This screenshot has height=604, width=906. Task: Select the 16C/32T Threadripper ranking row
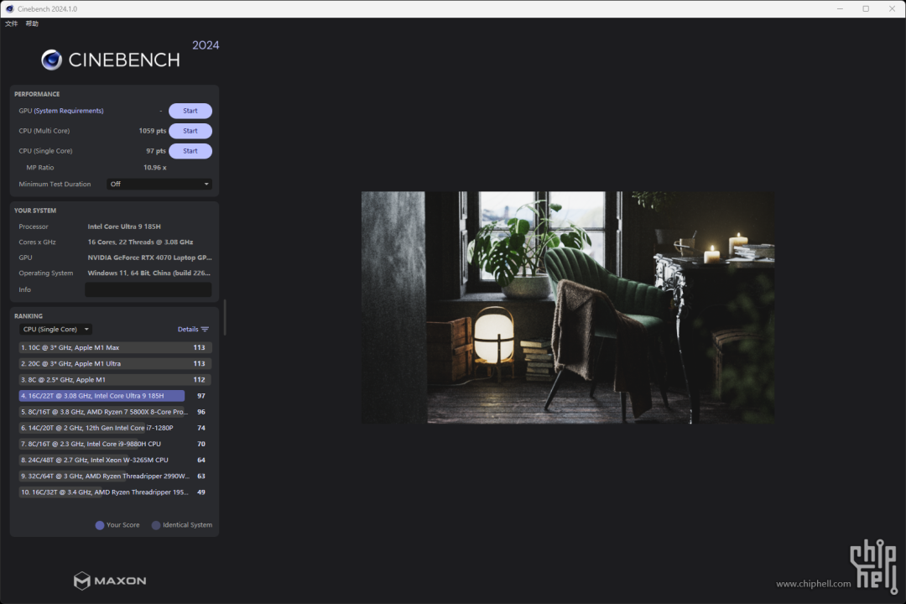(x=116, y=492)
